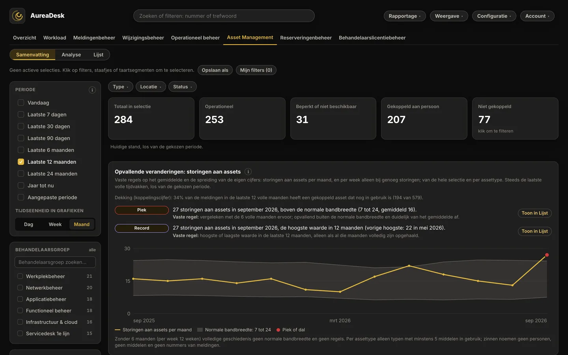Click the red peak marker on chart
Screen dimensions: 568x355
pos(547,255)
